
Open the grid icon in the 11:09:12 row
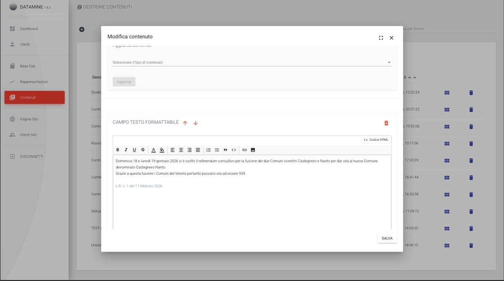pos(447,211)
